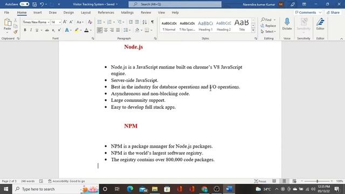Click the Undo arrow icon

42,4
